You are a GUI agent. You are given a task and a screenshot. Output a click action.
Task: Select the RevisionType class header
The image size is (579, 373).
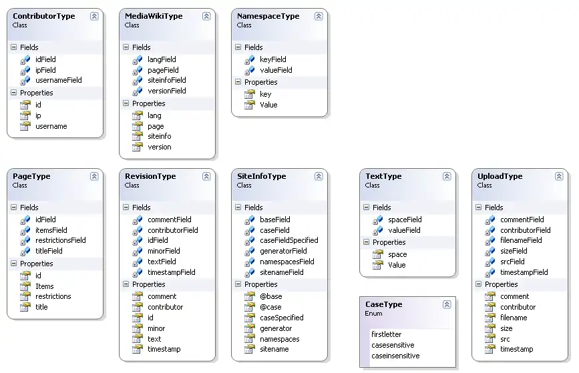[x=150, y=176]
